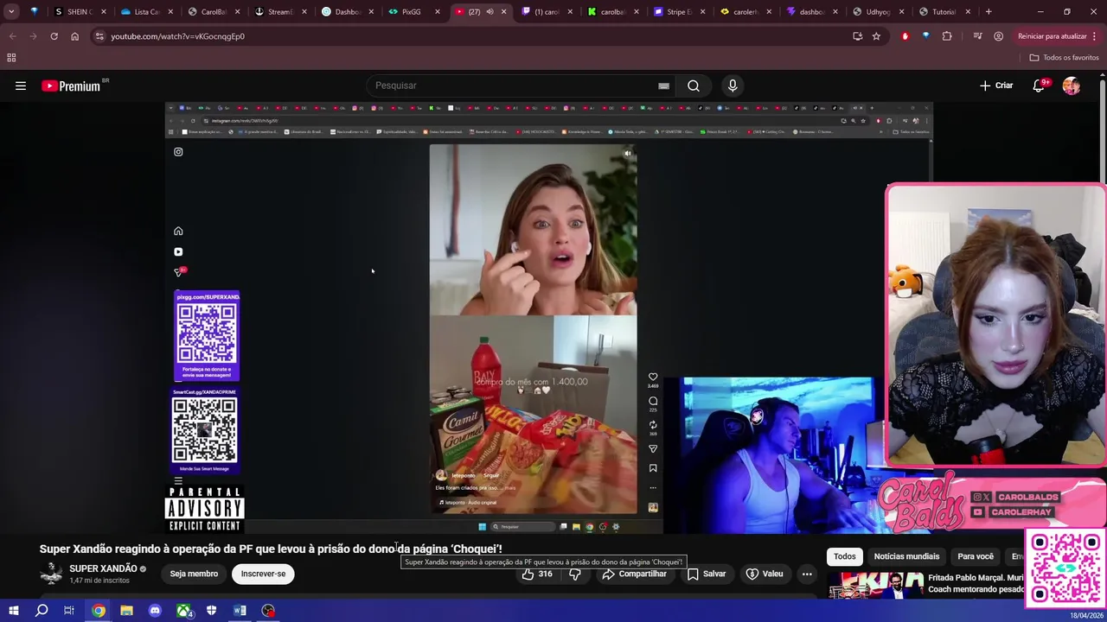View site information icon in address bar
This screenshot has width=1107, height=622.
tap(99, 36)
